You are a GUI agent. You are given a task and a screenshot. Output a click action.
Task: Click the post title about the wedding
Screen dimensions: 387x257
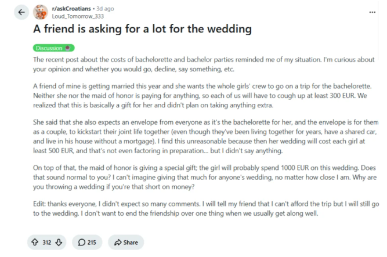[x=142, y=29]
